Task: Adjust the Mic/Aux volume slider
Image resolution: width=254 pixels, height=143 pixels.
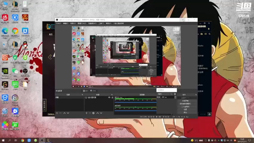Action: 136,102
